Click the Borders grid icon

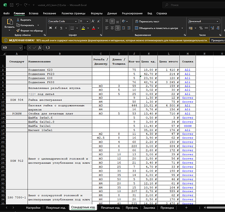click(x=72, y=28)
